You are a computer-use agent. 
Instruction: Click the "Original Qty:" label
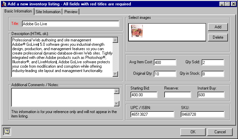coord(143,73)
